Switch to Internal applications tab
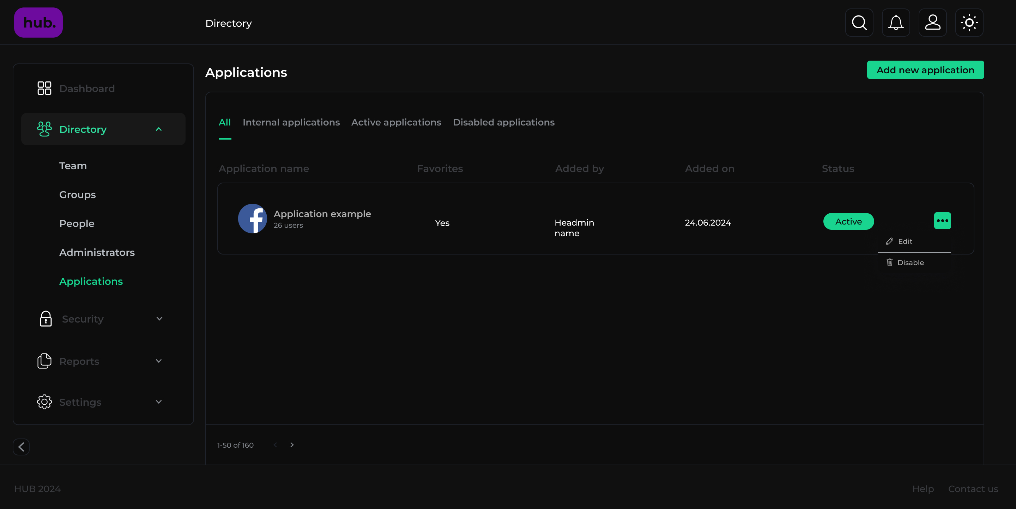1016x509 pixels. coord(291,123)
